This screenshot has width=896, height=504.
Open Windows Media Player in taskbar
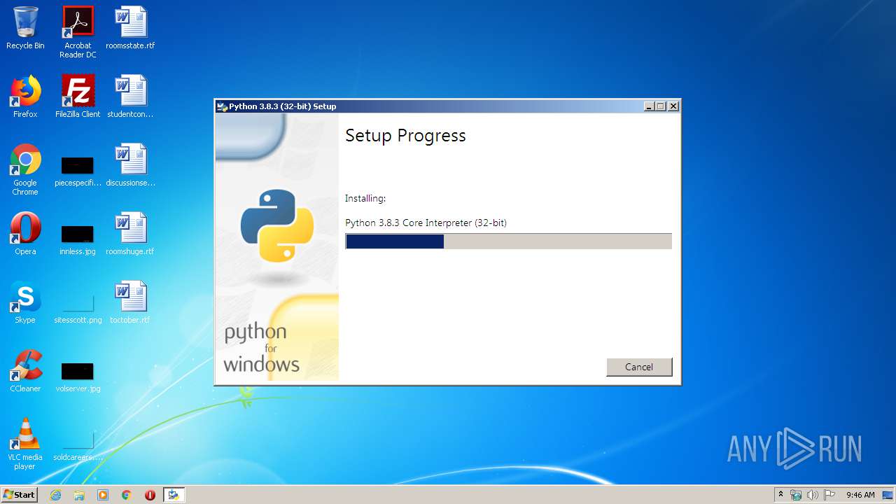[x=103, y=495]
